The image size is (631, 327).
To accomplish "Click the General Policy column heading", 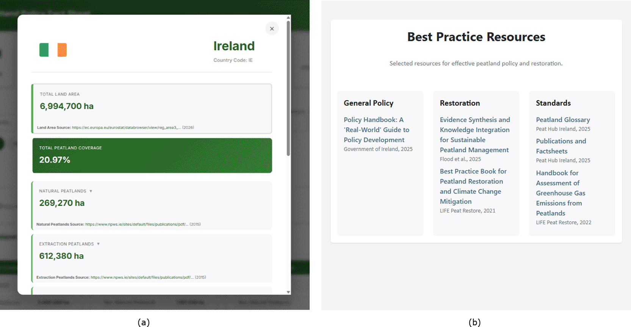I will [x=368, y=103].
